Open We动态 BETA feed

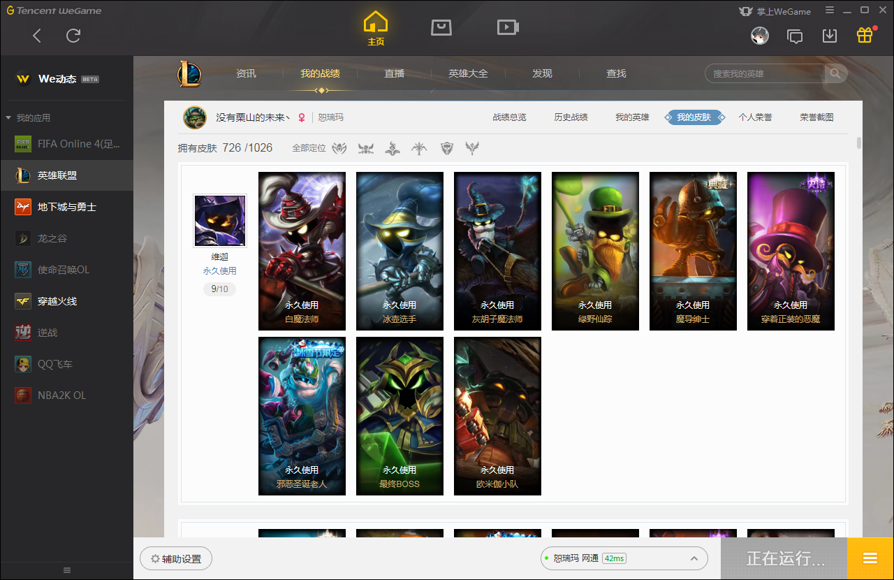(57, 79)
